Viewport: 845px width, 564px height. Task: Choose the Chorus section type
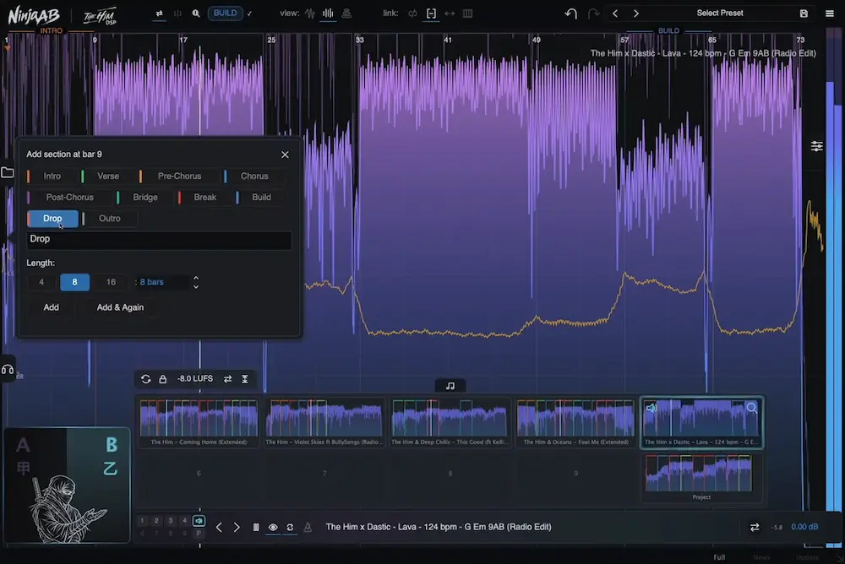[x=253, y=176]
